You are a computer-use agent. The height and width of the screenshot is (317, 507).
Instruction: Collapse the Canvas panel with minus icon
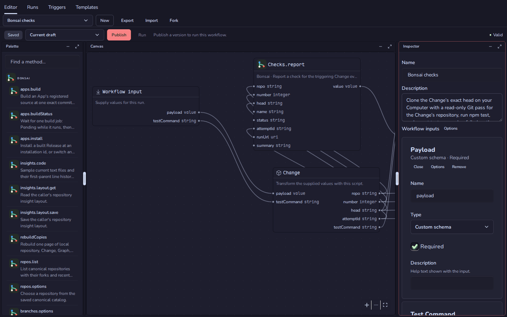tap(381, 46)
